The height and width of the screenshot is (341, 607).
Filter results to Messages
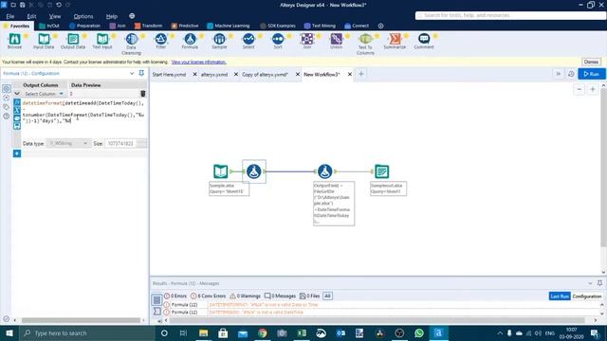(x=281, y=296)
